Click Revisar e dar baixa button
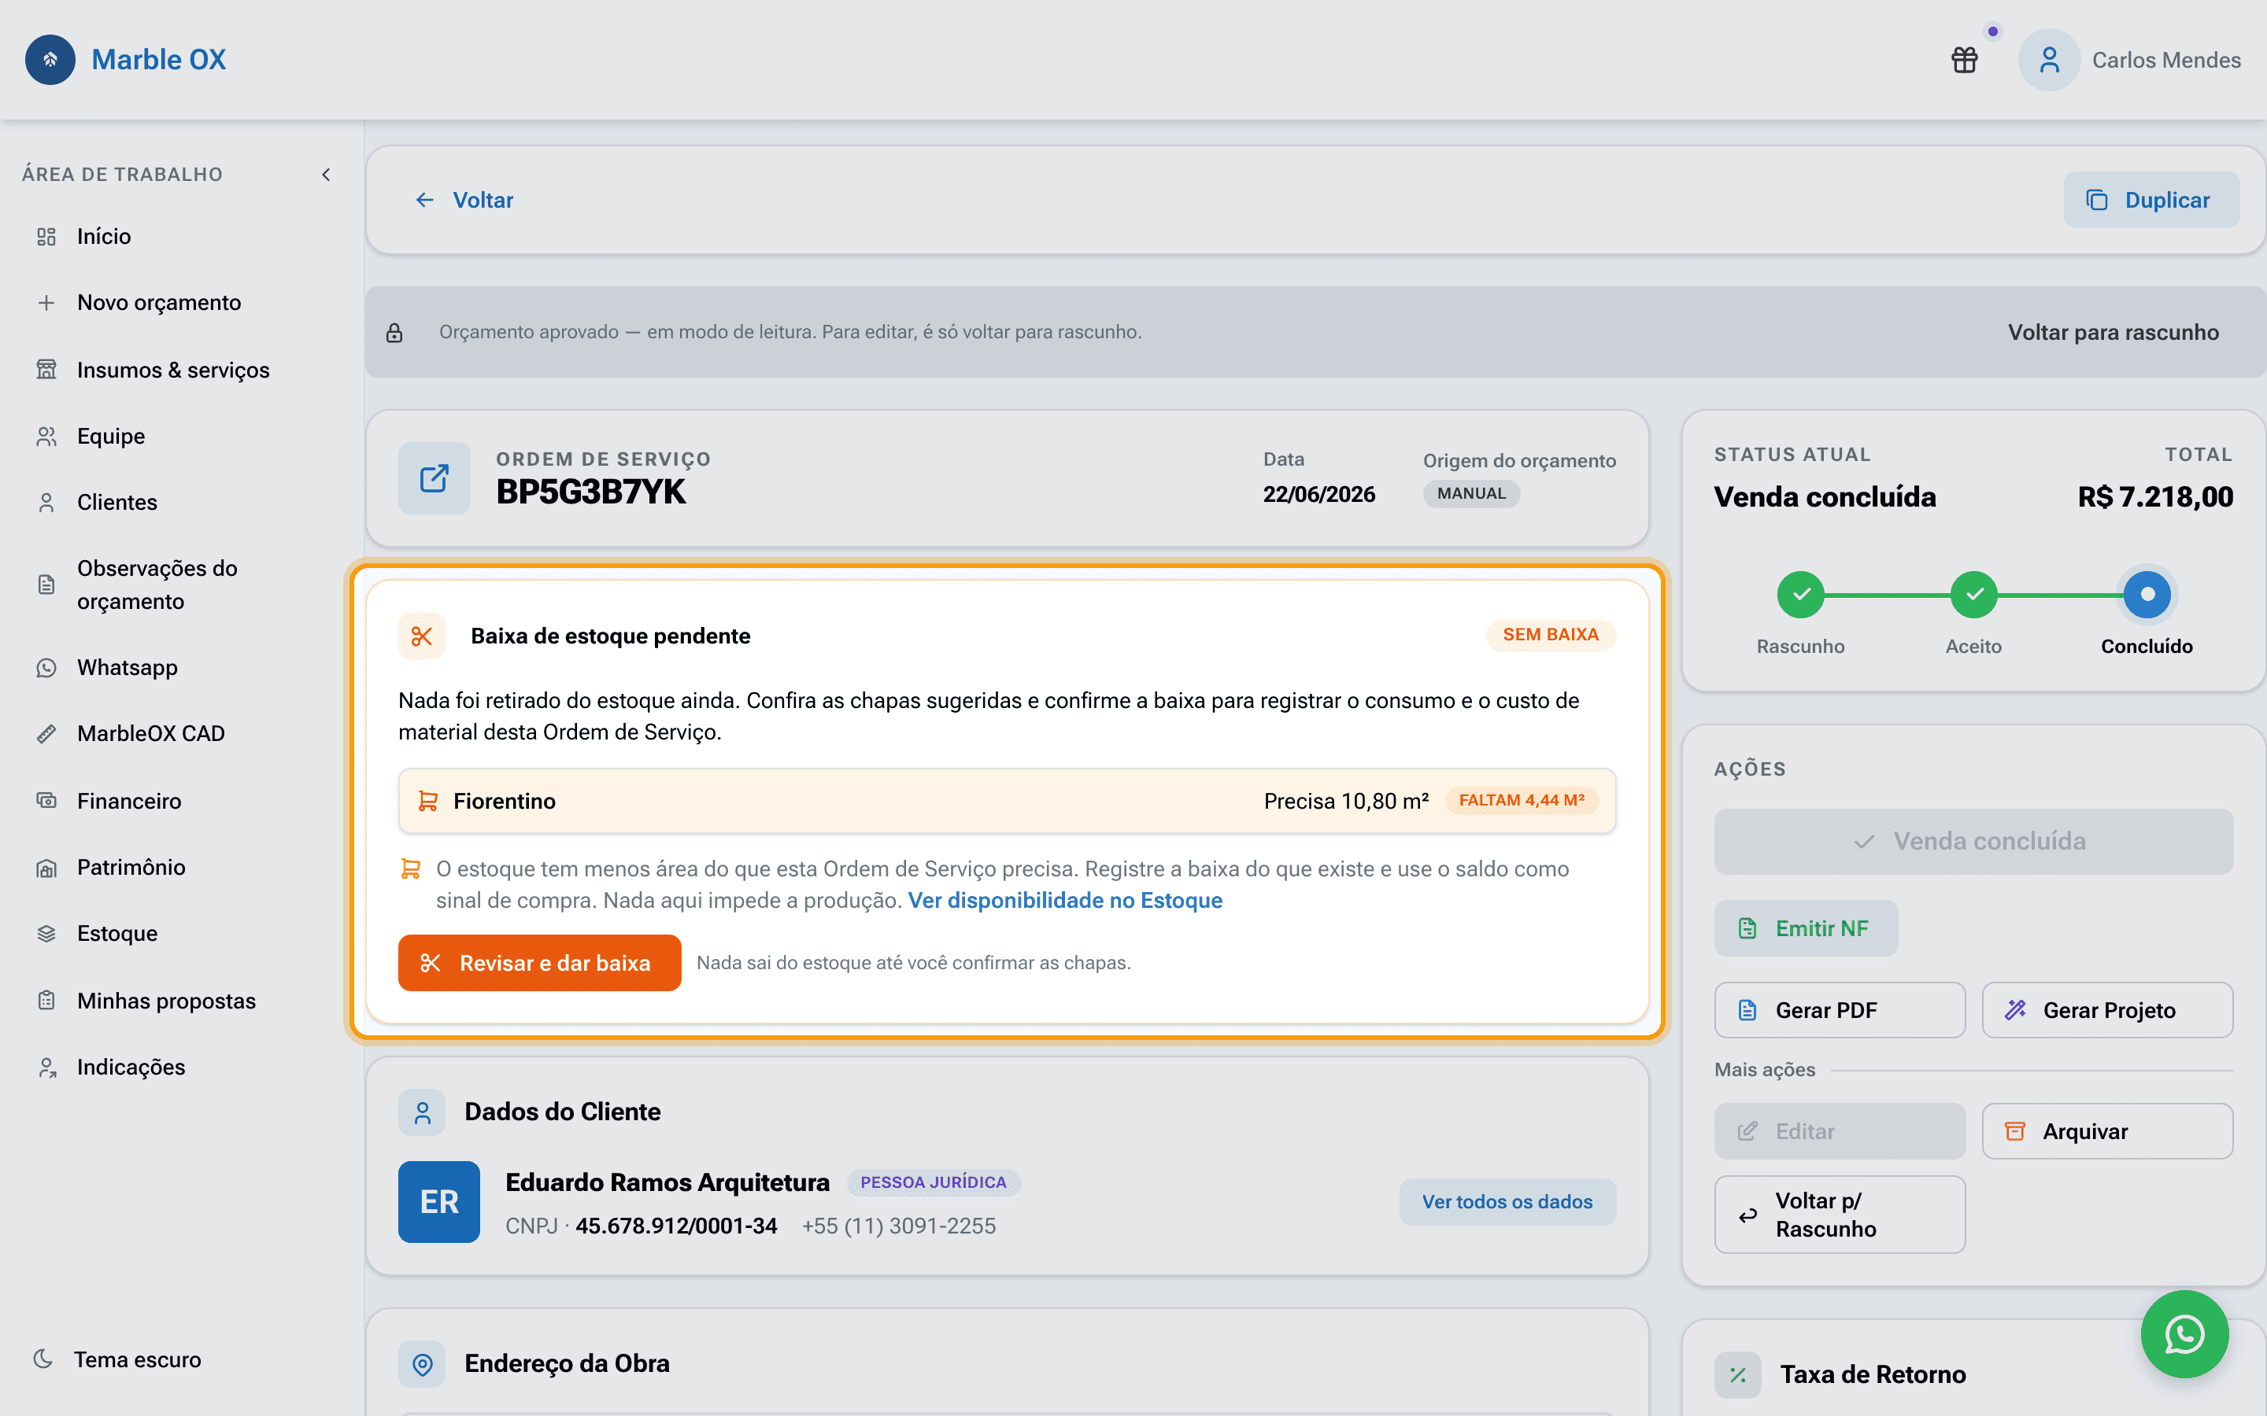2267x1416 pixels. pos(539,963)
